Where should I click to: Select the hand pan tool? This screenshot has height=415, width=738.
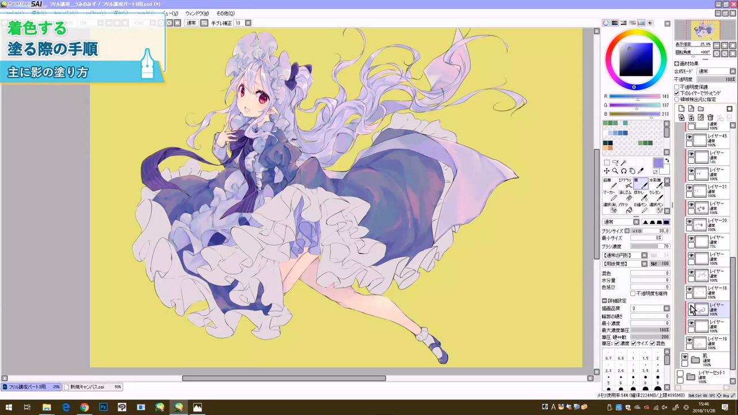coord(632,171)
